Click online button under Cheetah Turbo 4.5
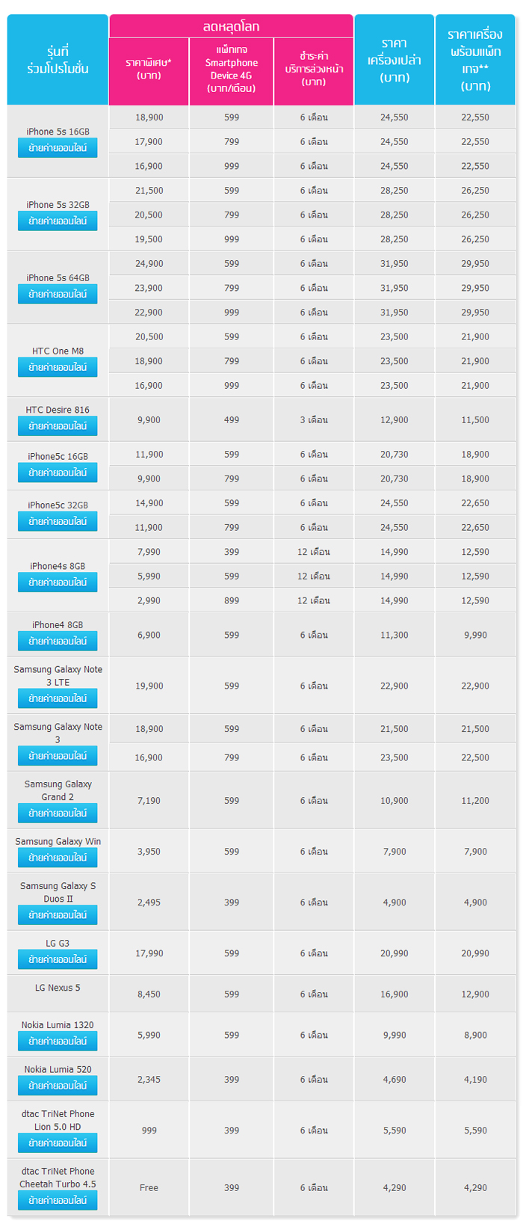Viewport: 523px width, 1221px height. pos(58,1200)
